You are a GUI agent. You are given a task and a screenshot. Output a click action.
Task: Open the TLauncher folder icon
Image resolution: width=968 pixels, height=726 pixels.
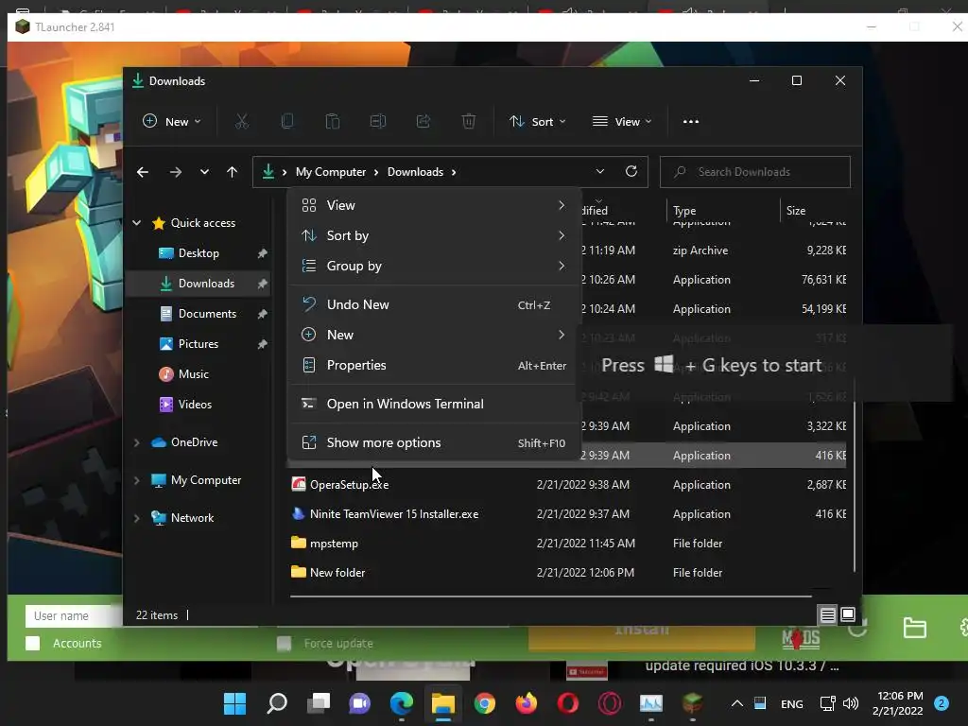tap(914, 628)
